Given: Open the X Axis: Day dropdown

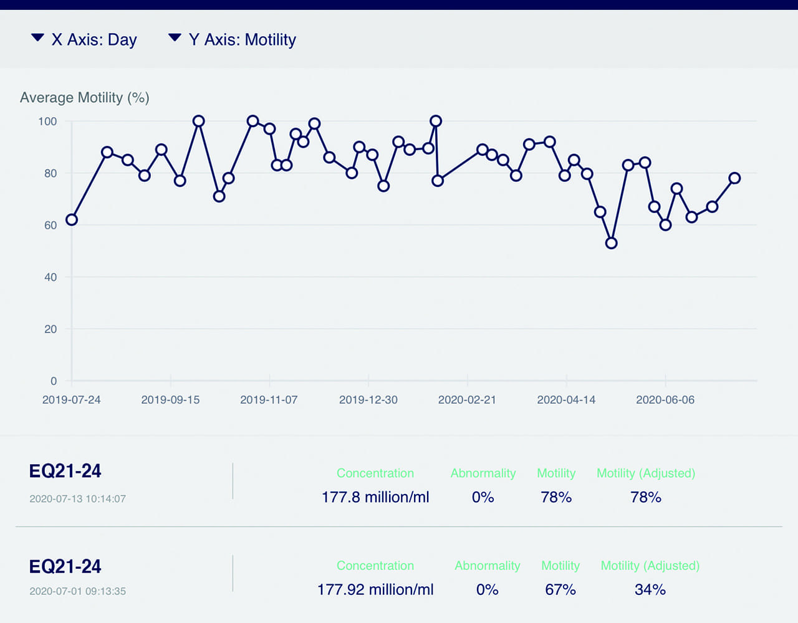Looking at the screenshot, I should [84, 39].
